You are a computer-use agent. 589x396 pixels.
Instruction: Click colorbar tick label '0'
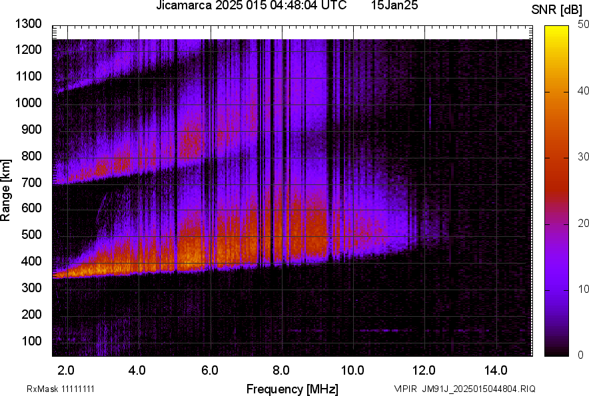(581, 355)
